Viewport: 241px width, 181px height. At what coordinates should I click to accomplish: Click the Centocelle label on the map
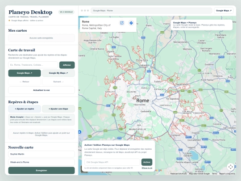pos(166,105)
